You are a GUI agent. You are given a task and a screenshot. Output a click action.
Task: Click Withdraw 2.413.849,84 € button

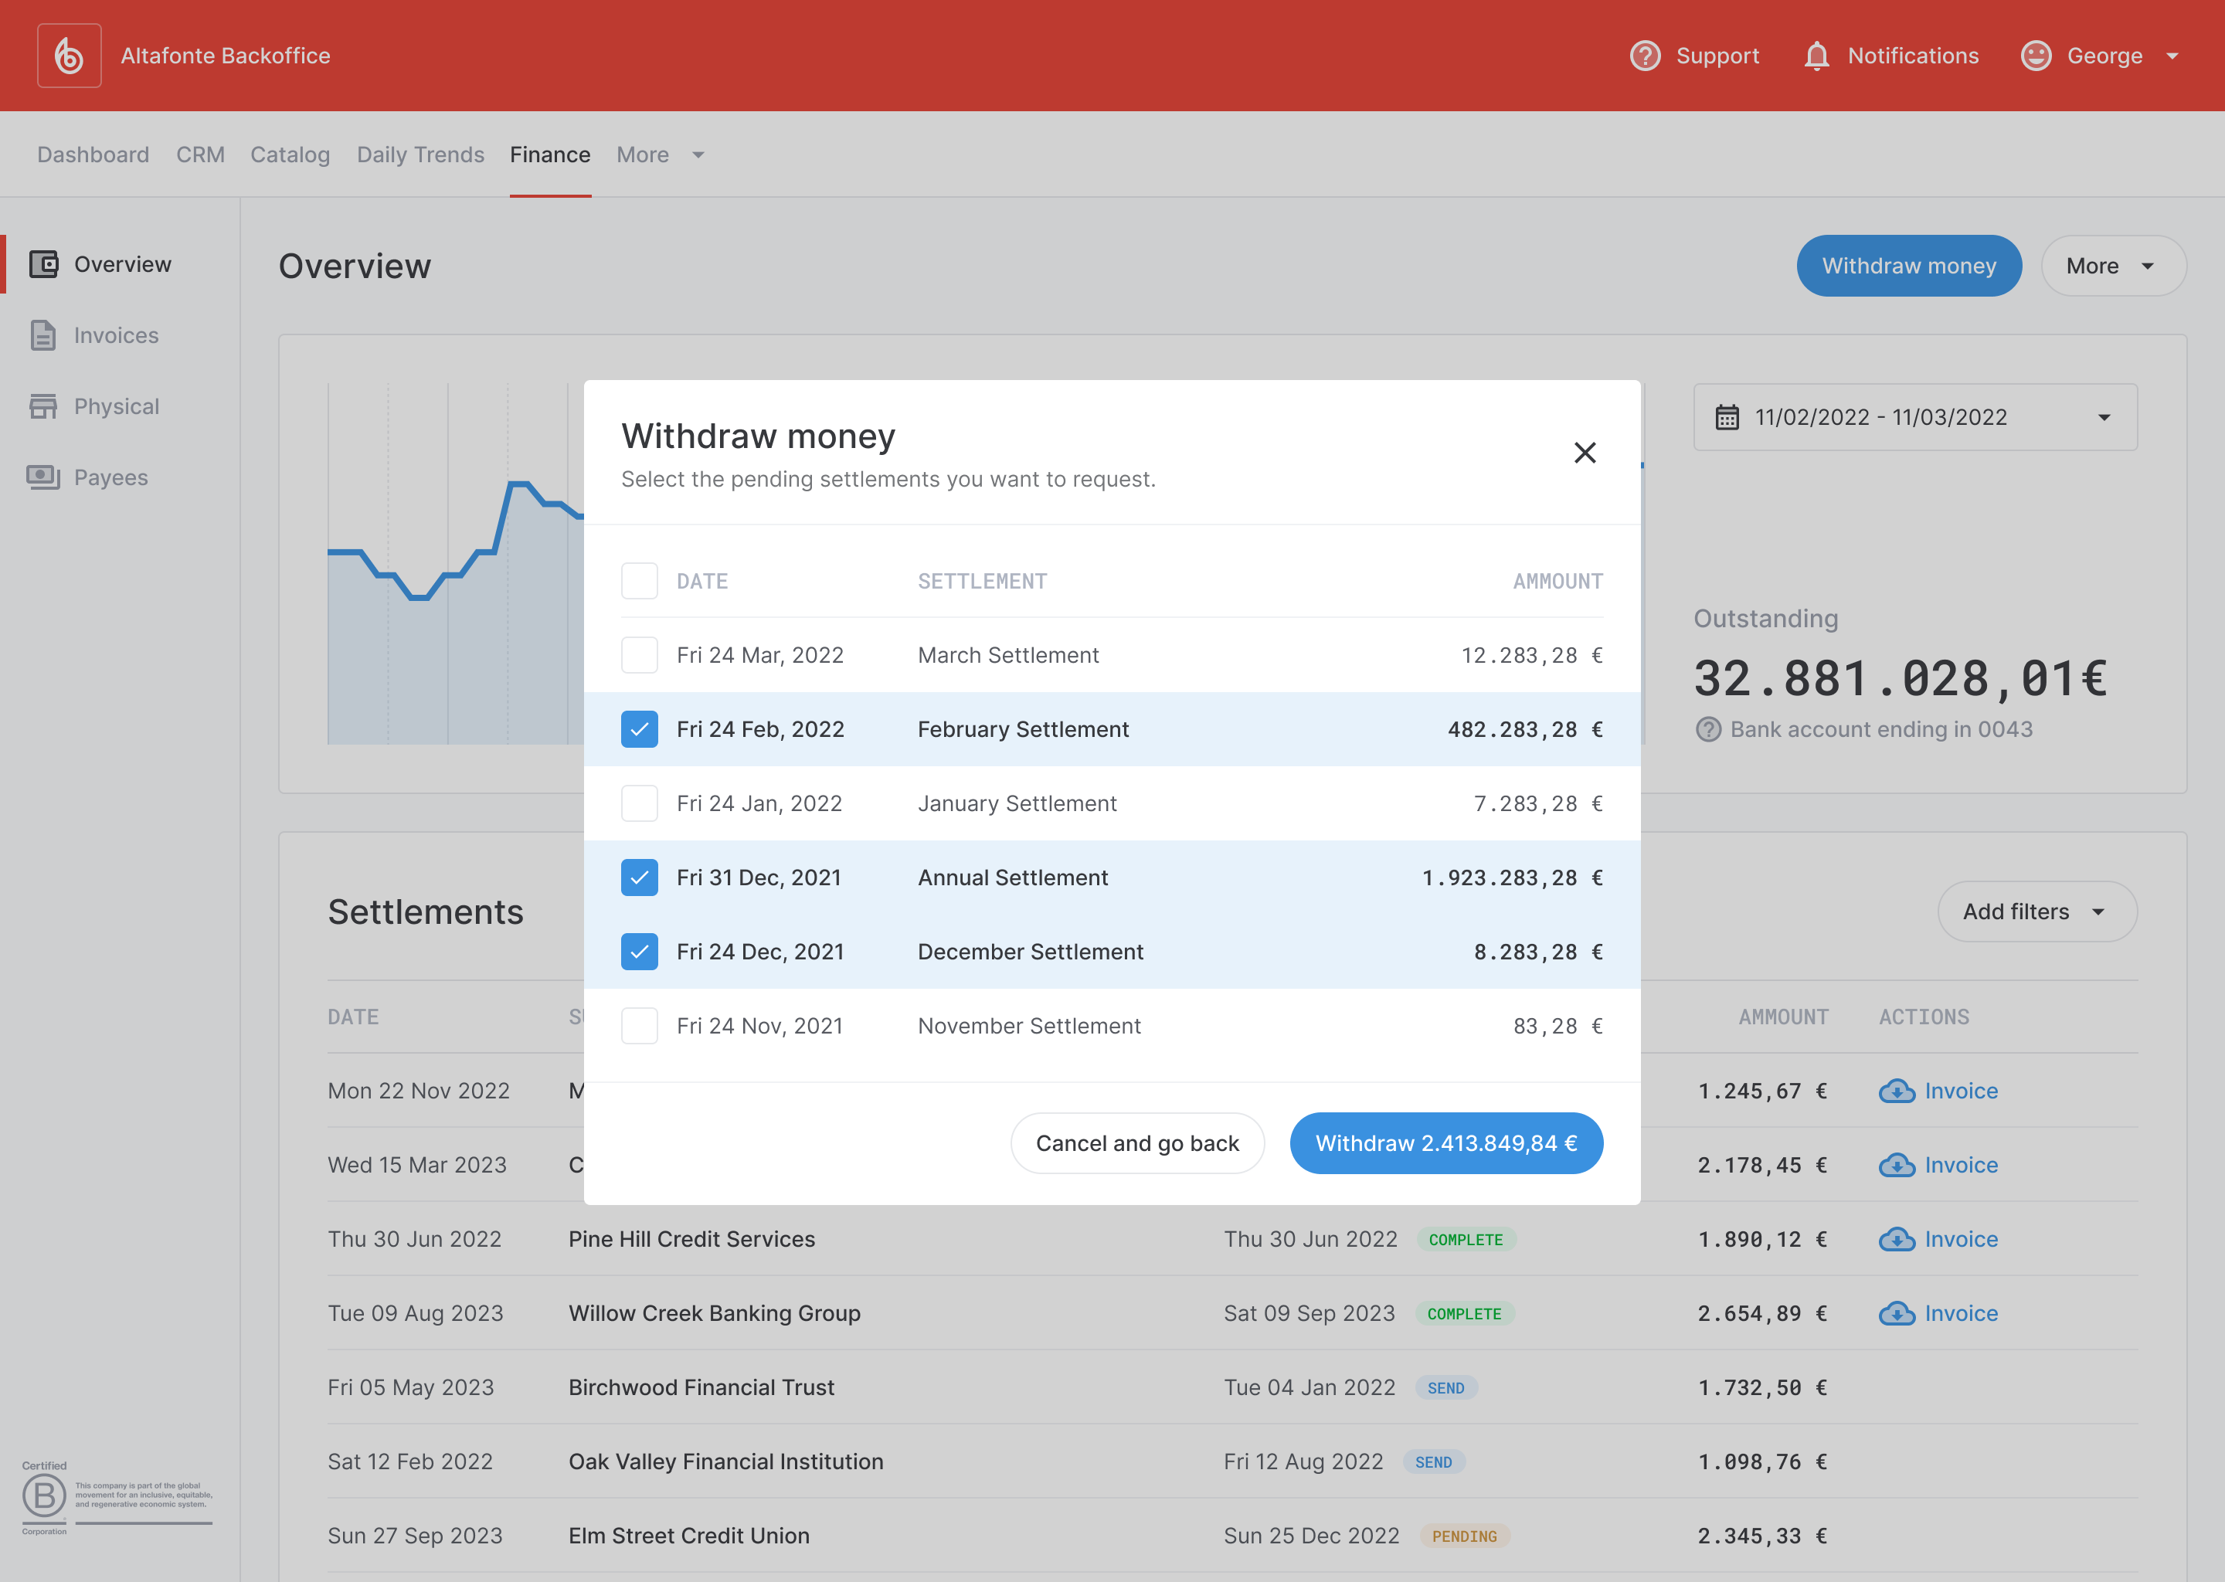click(1445, 1142)
